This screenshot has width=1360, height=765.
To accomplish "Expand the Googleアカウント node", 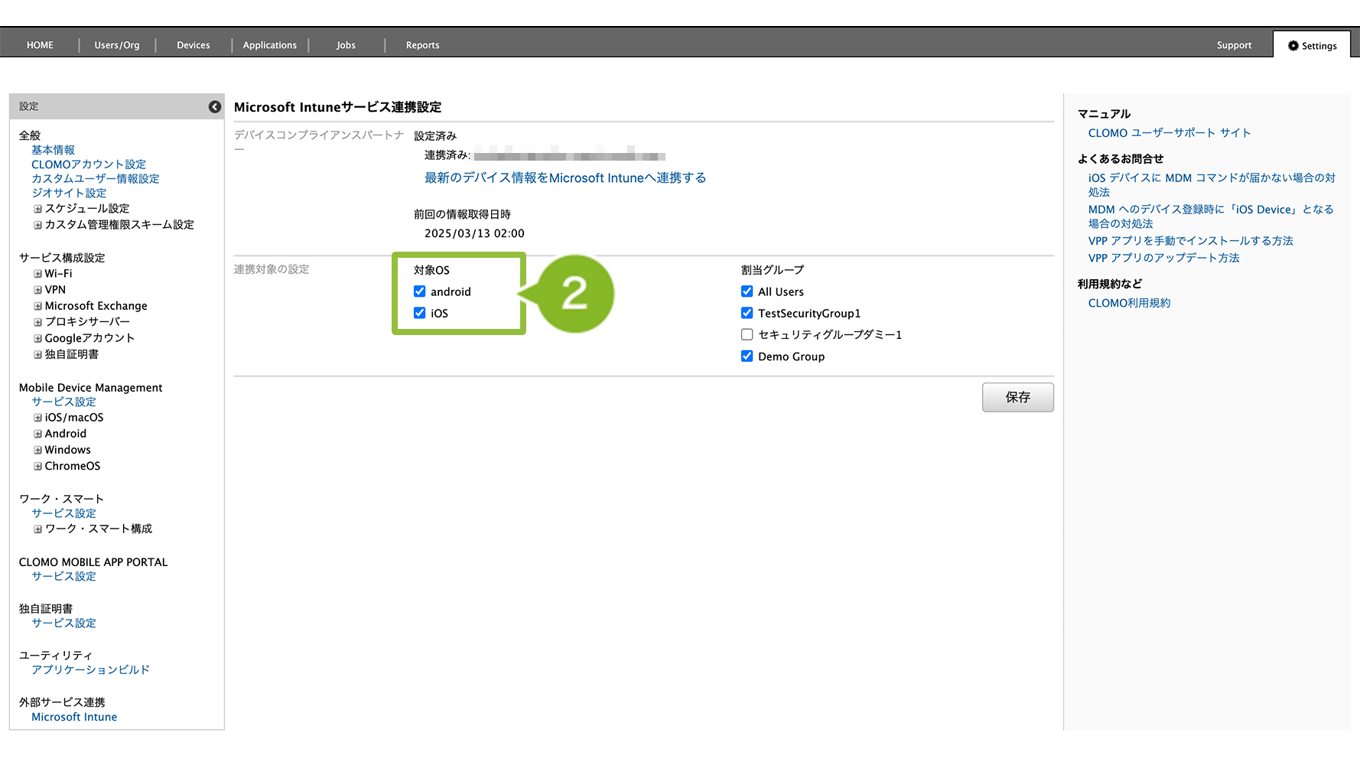I will tap(37, 338).
